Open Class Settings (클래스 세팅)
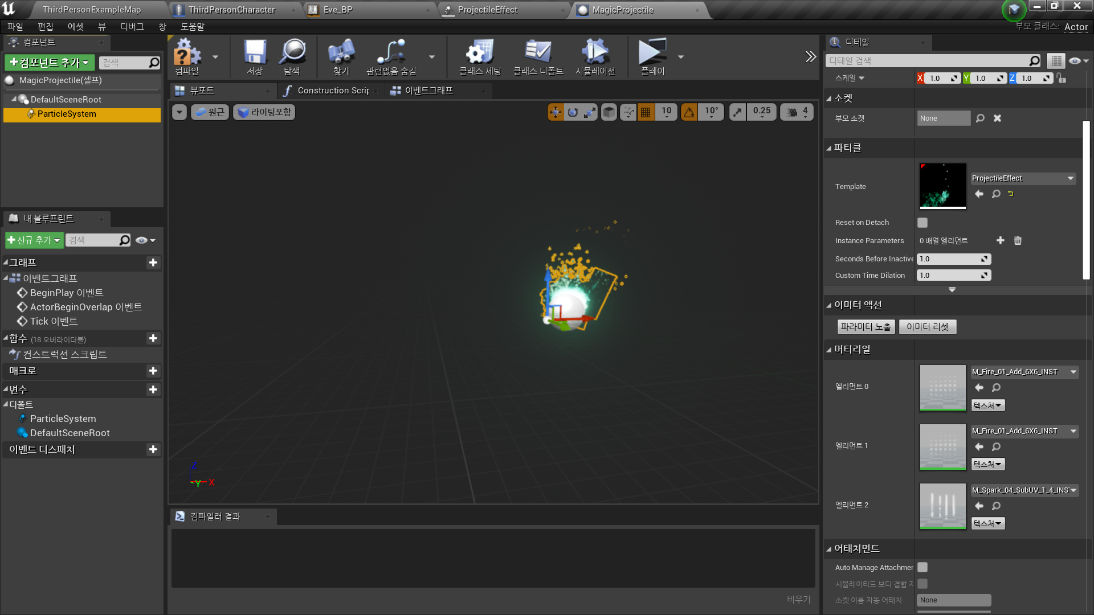 click(479, 56)
